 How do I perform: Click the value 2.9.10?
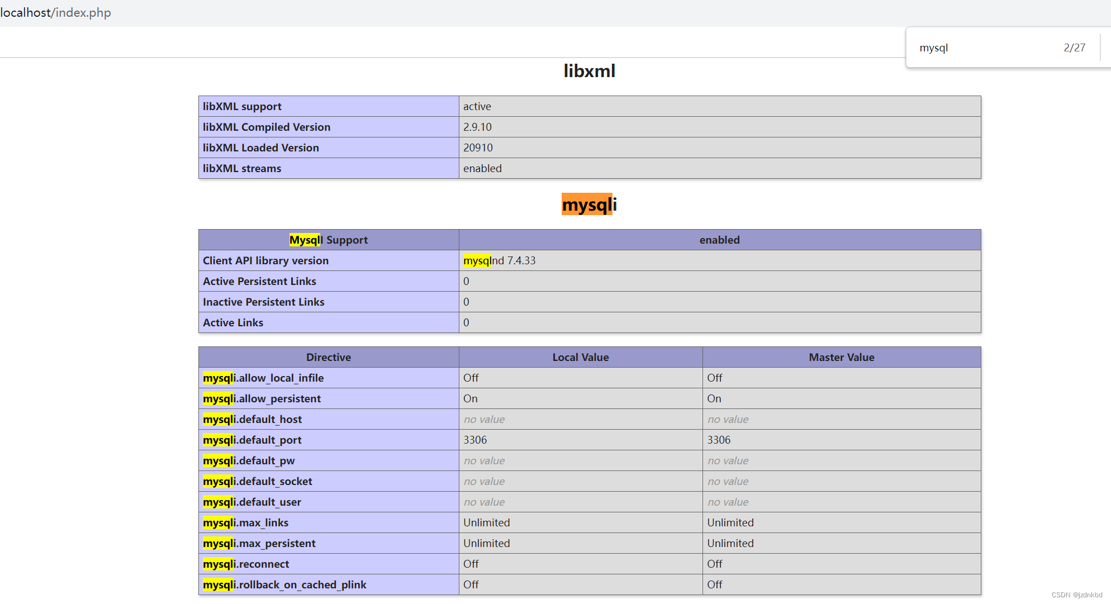pos(477,127)
